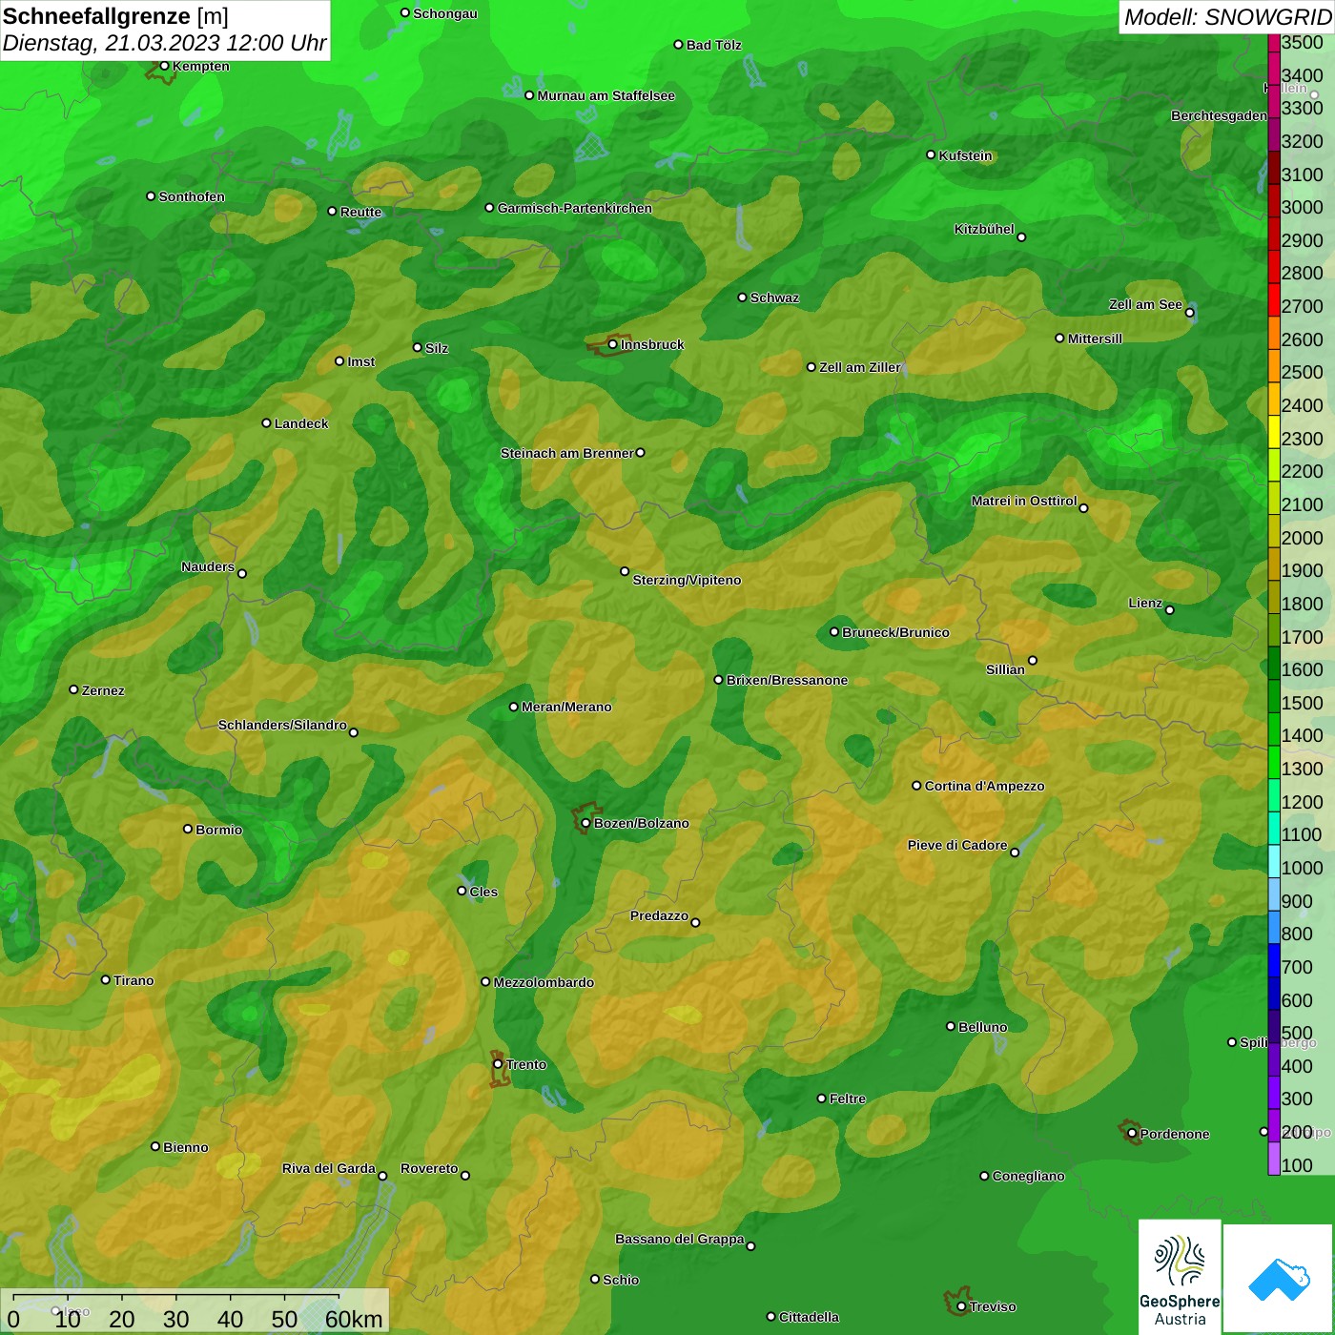Click the 'Schio' label
The height and width of the screenshot is (1335, 1335).
[x=621, y=1280]
